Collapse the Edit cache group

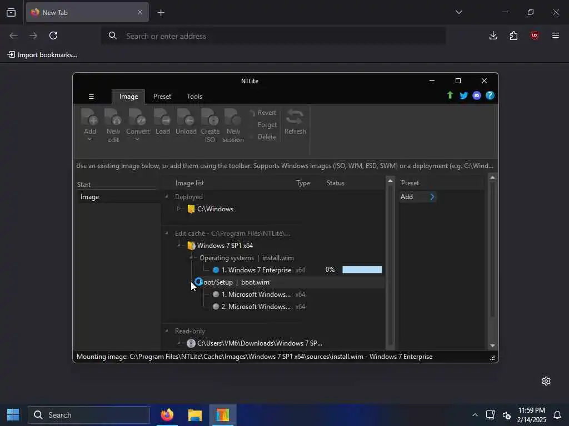pyautogui.click(x=167, y=234)
